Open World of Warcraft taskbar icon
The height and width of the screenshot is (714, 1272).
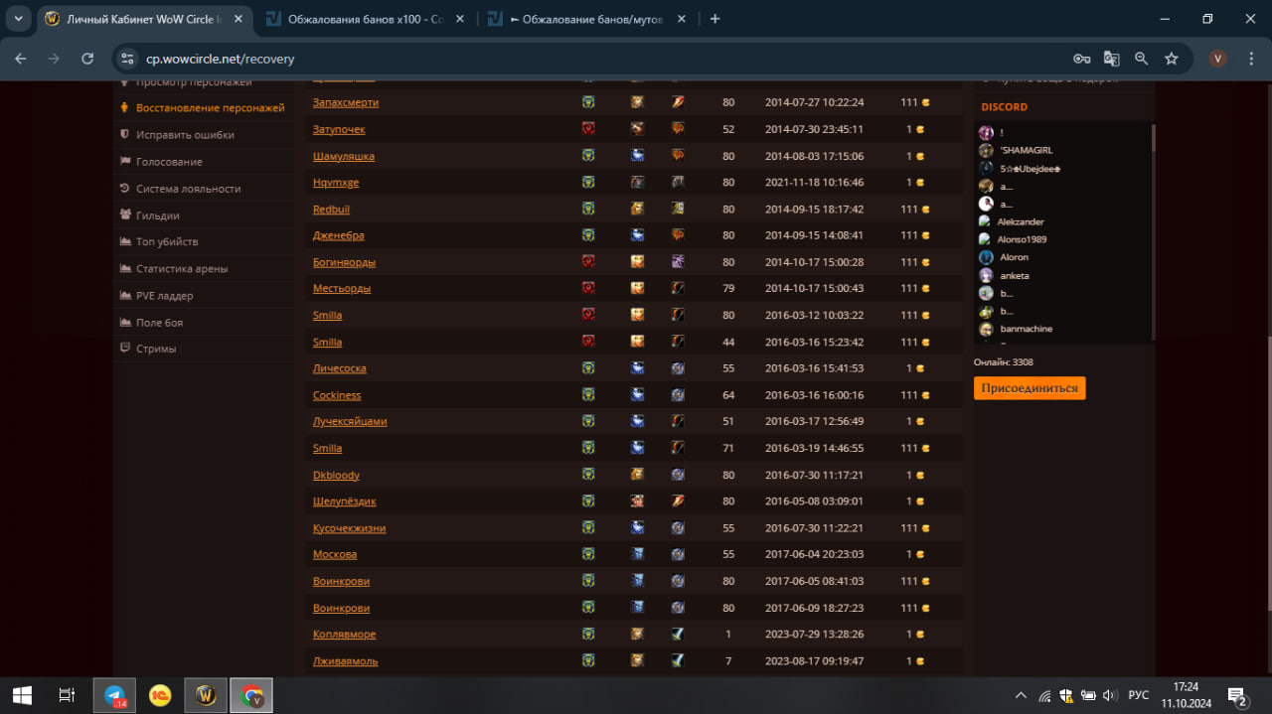(206, 695)
